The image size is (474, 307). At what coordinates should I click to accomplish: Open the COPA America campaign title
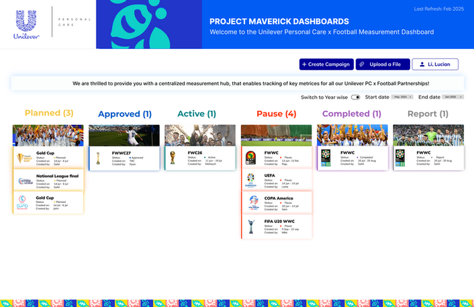pos(279,198)
